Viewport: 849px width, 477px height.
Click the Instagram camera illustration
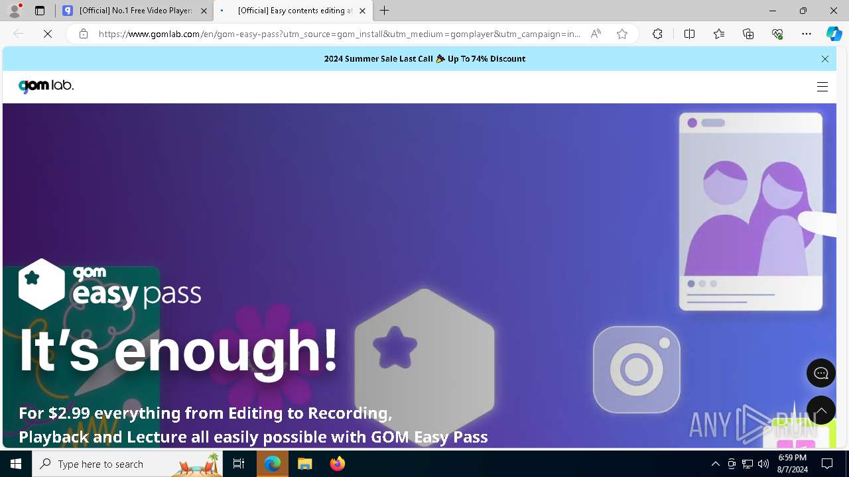point(637,369)
